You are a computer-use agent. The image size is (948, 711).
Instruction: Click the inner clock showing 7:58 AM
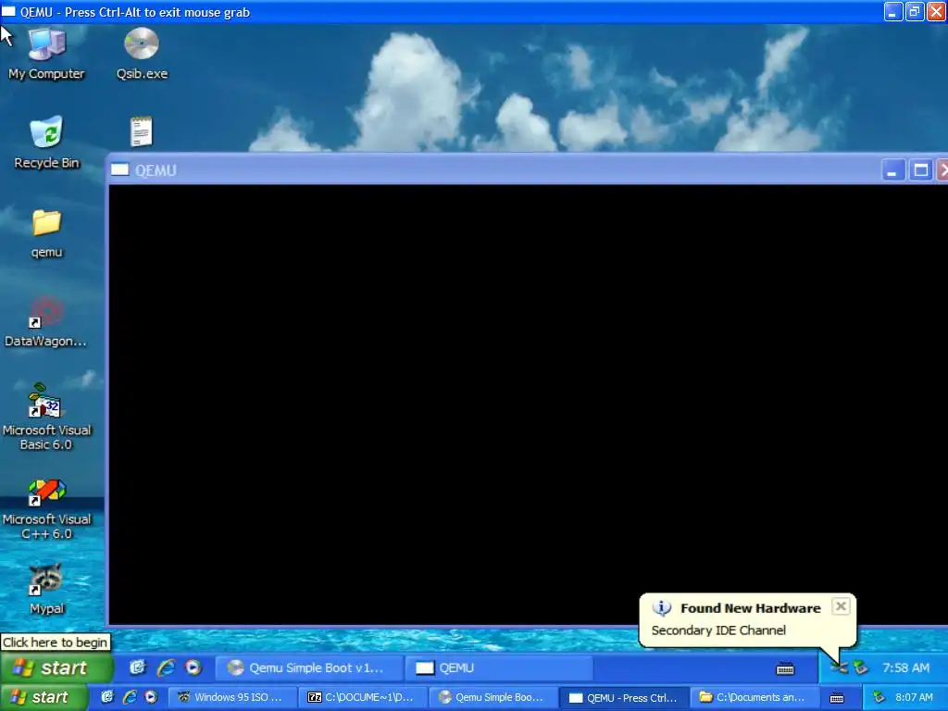(x=905, y=668)
